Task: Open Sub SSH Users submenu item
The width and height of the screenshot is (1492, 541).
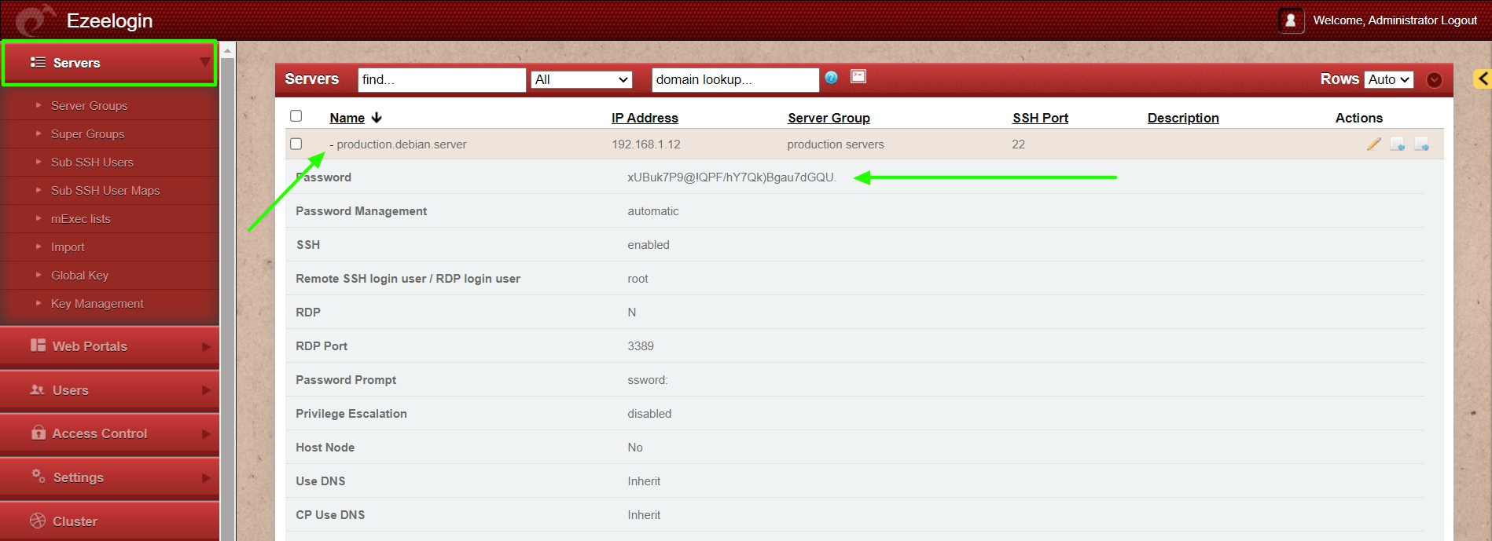Action: 92,163
